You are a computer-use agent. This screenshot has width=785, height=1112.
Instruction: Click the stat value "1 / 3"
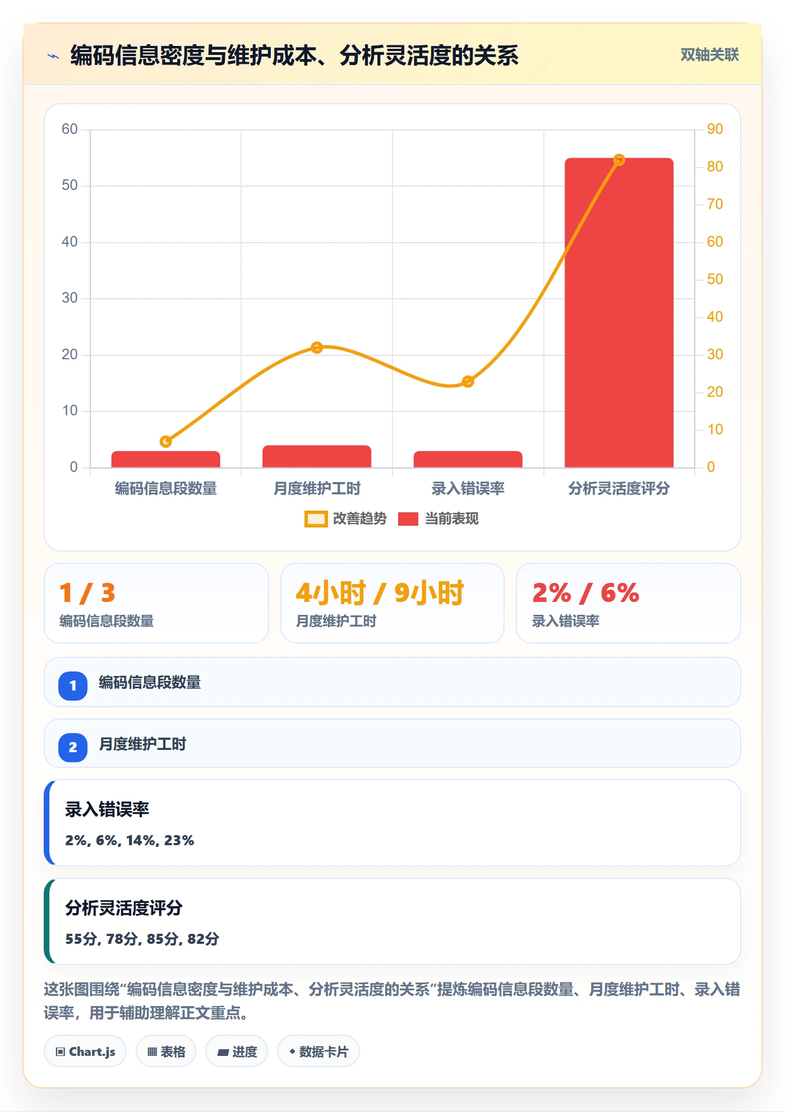[87, 593]
